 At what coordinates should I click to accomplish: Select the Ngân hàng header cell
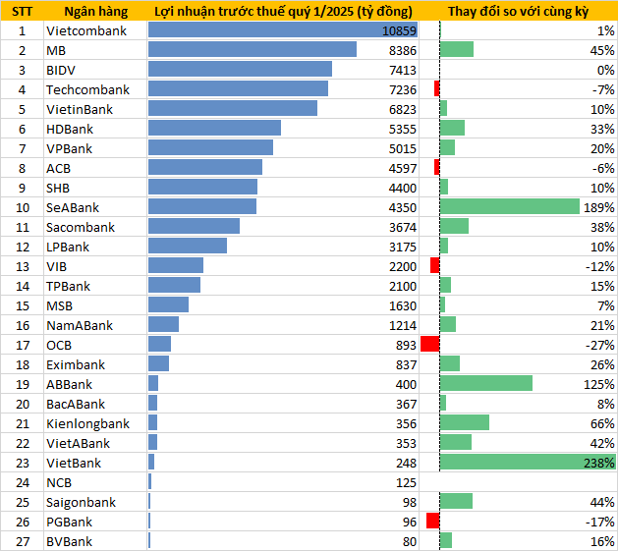[93, 11]
